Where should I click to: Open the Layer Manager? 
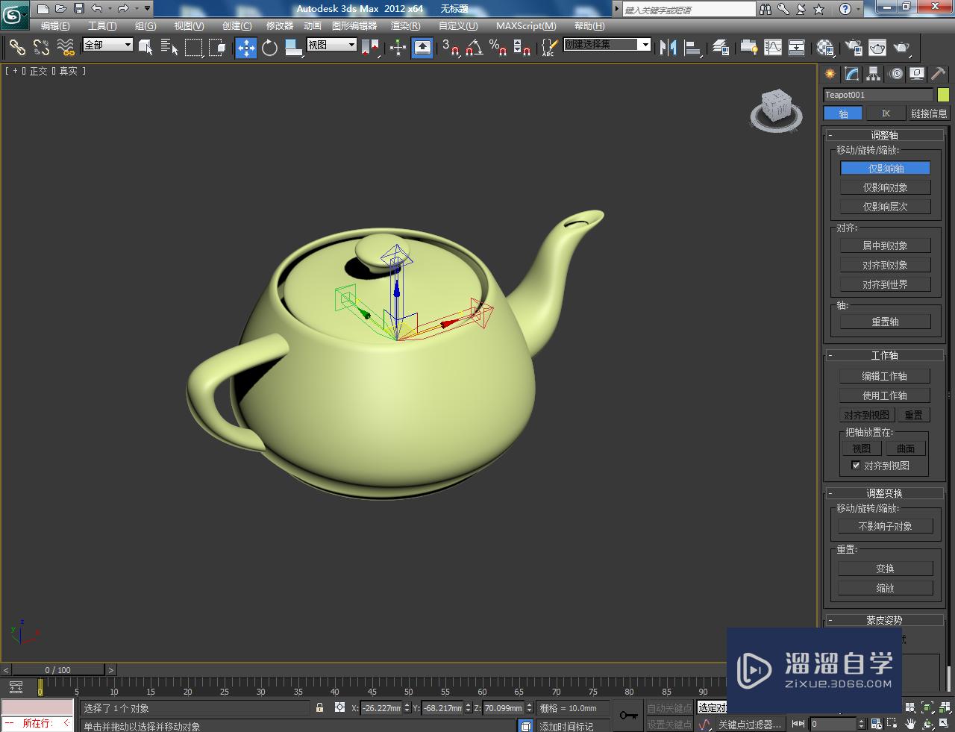click(721, 47)
